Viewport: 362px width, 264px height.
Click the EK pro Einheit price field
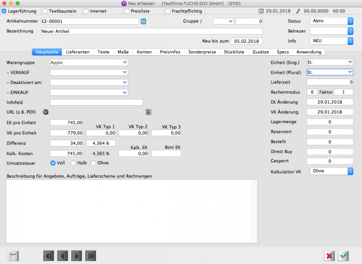(x=67, y=123)
